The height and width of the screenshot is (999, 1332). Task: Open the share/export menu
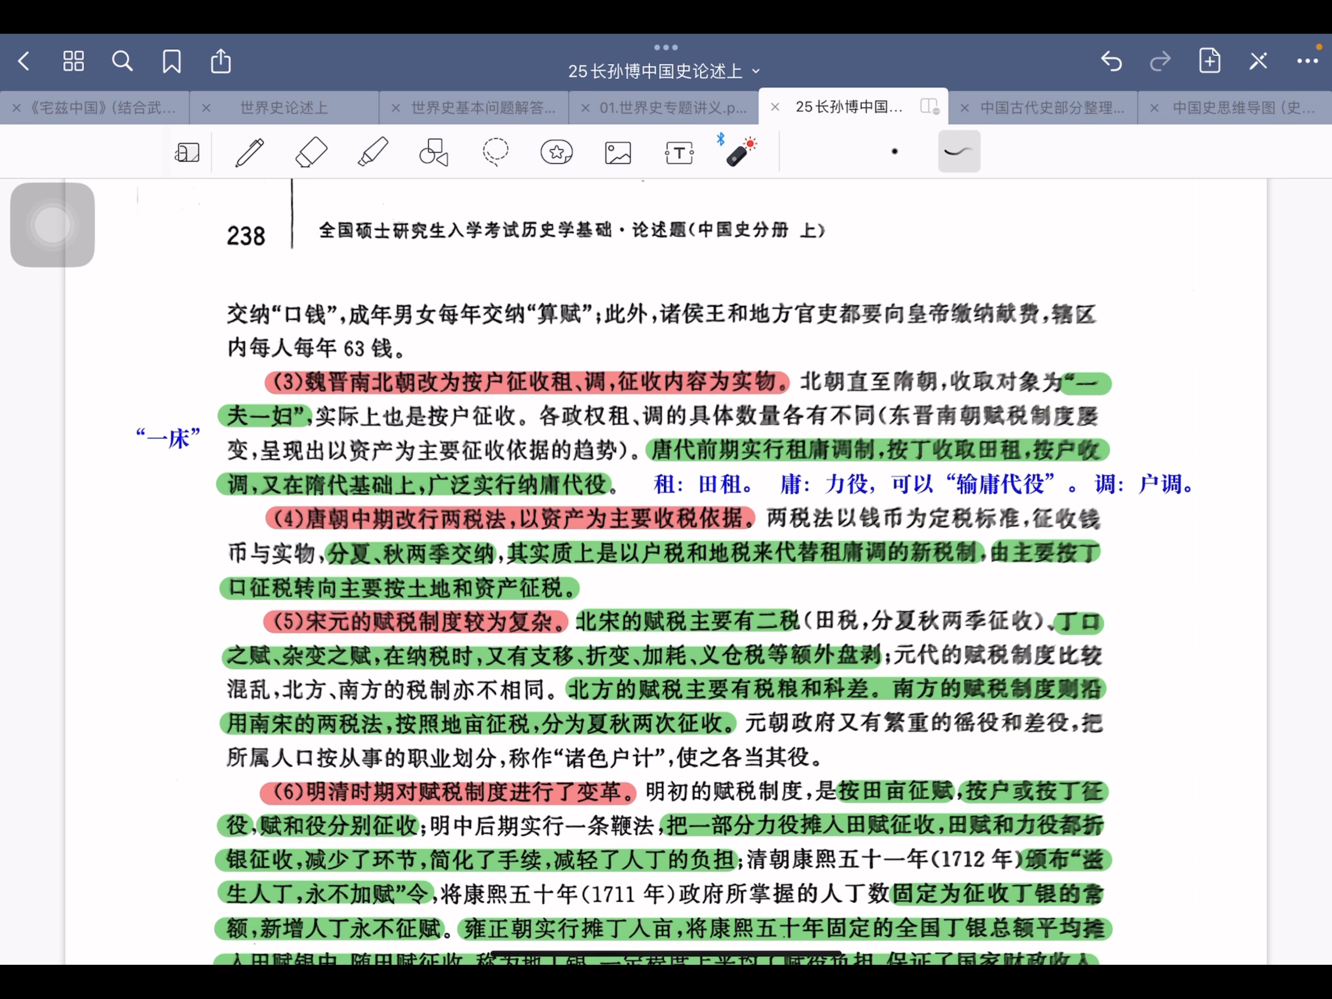point(221,61)
